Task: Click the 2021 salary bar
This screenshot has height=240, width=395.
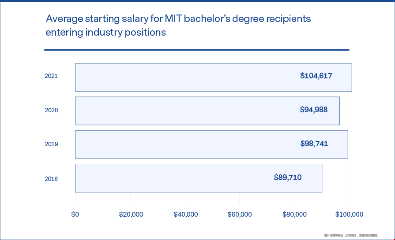Action: tap(213, 78)
